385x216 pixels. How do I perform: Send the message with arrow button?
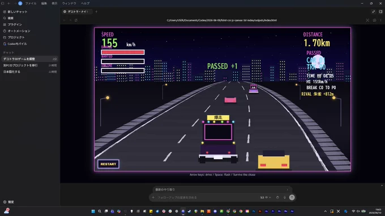(292, 197)
